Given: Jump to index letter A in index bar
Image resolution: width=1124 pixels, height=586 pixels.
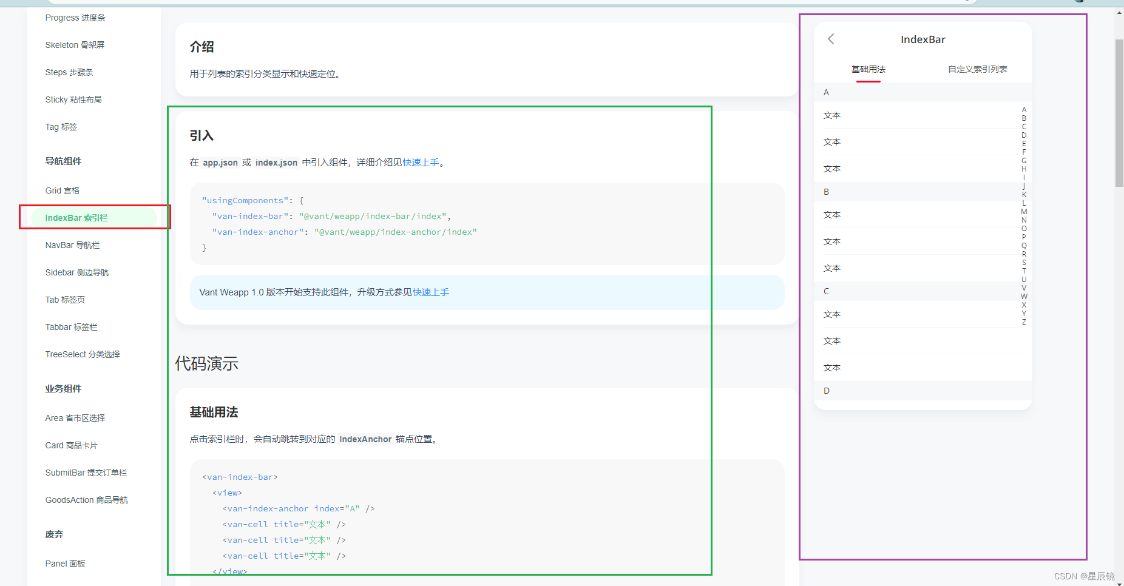Looking at the screenshot, I should pyautogui.click(x=1024, y=110).
